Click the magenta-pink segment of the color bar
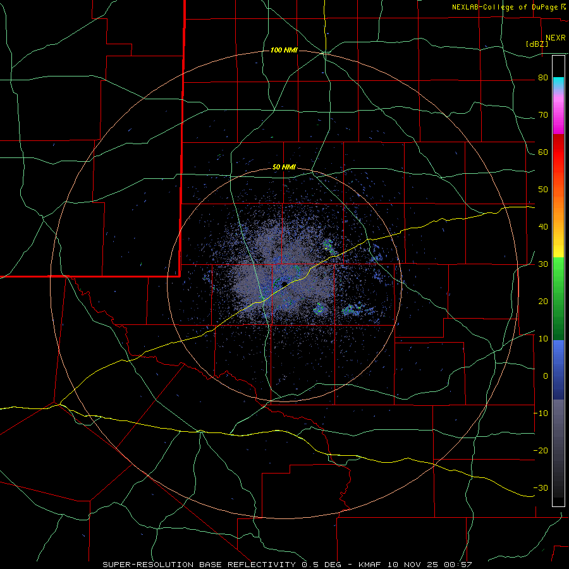 coord(558,113)
